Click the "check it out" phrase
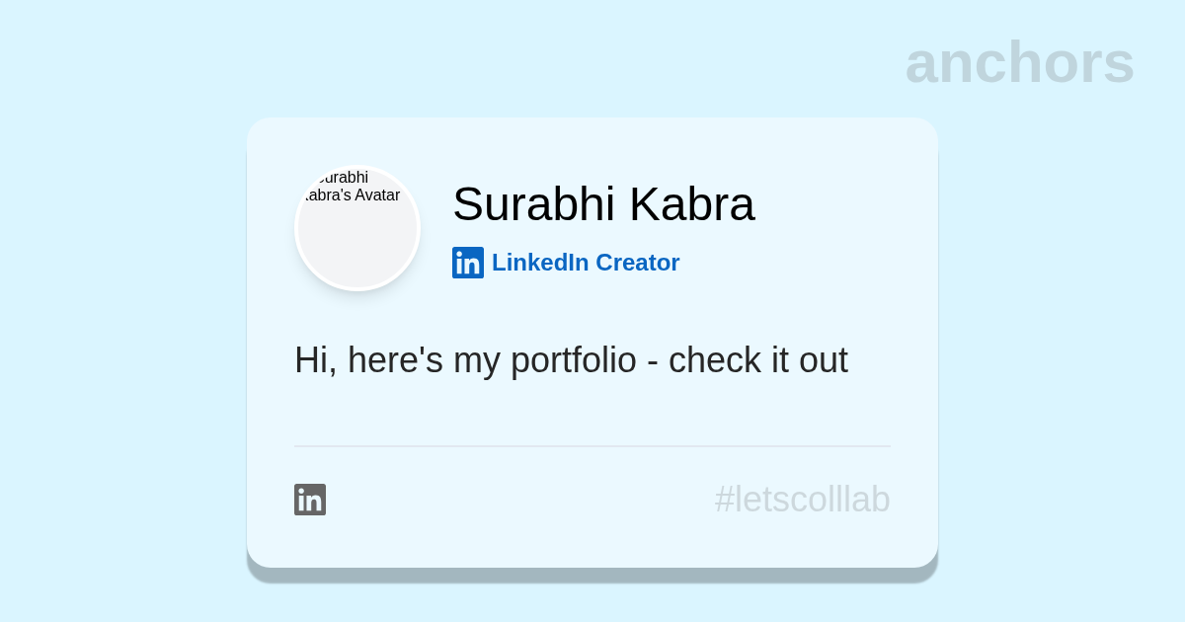Image resolution: width=1185 pixels, height=622 pixels. click(x=757, y=360)
